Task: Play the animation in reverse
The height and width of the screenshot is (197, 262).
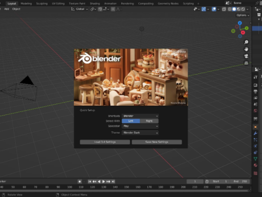Action: tap(99, 182)
